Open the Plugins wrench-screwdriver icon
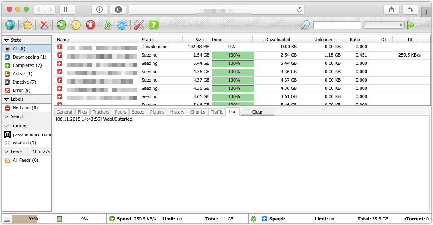 [139, 25]
